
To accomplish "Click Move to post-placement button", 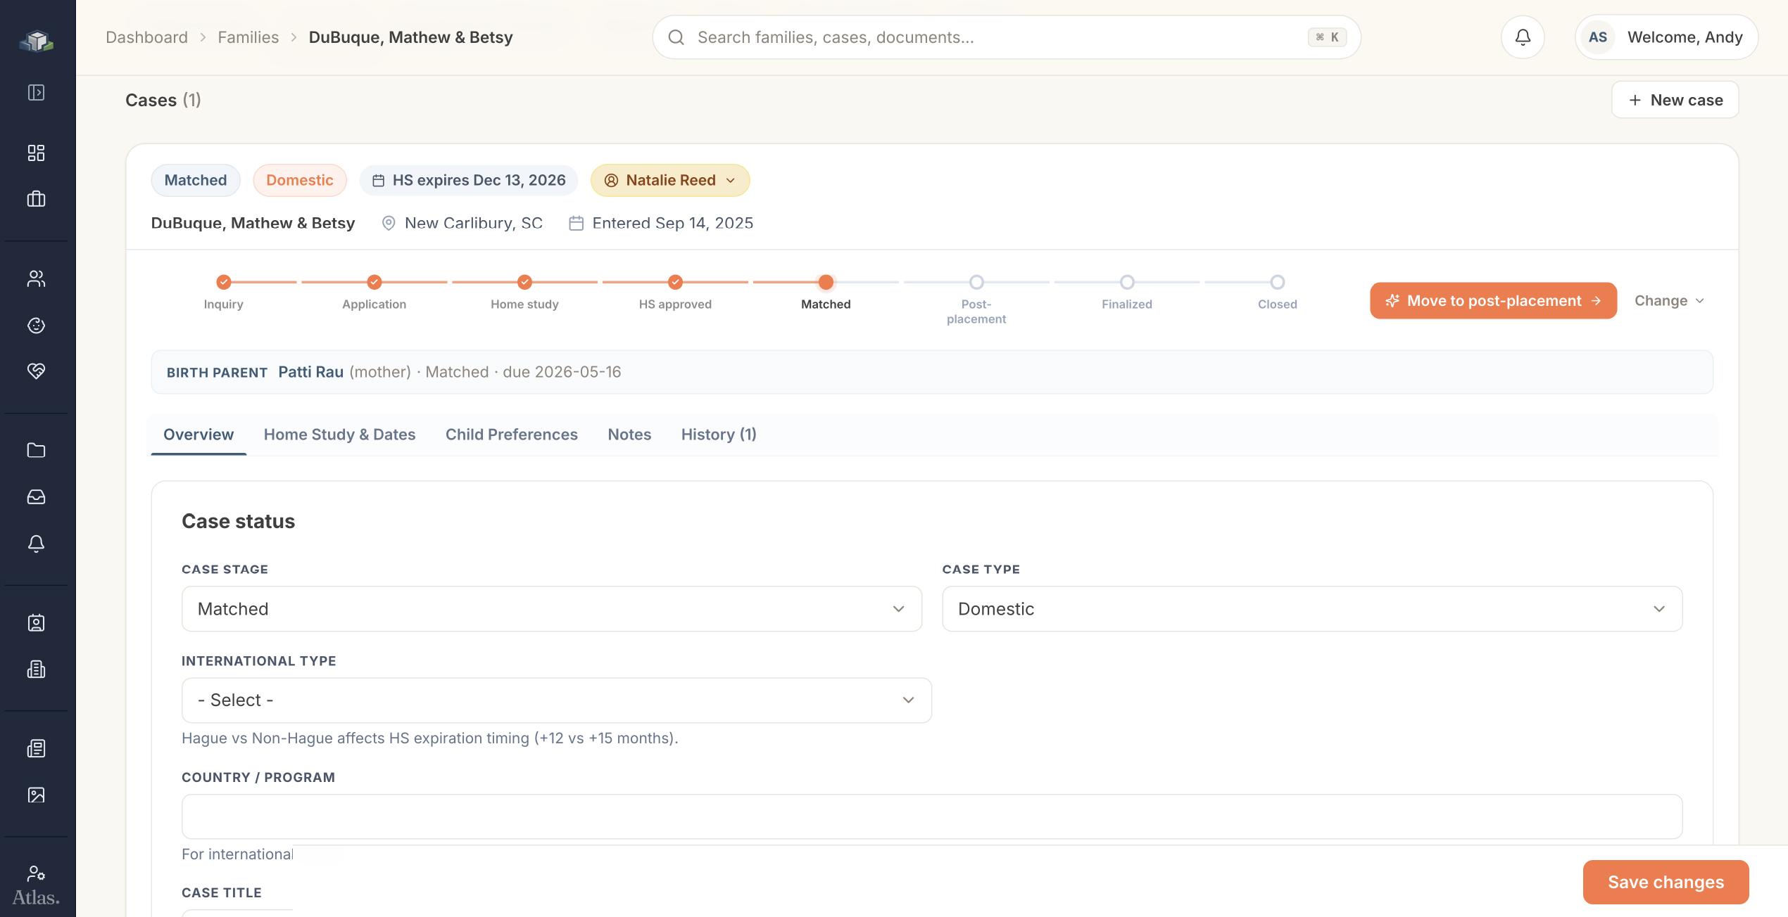I will [x=1493, y=301].
